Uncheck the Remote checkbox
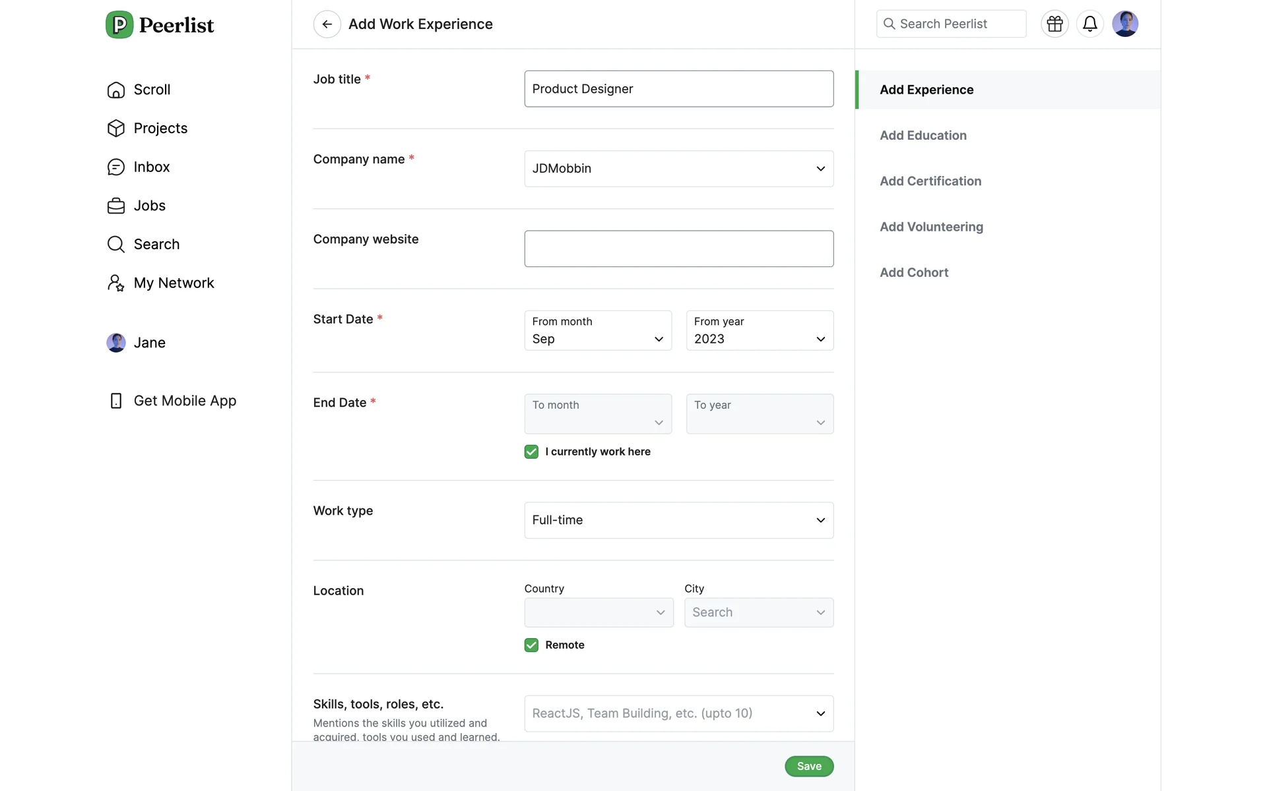 [531, 645]
